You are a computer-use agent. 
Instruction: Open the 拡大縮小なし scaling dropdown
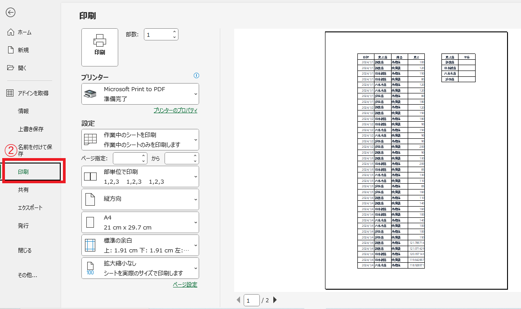pos(140,269)
